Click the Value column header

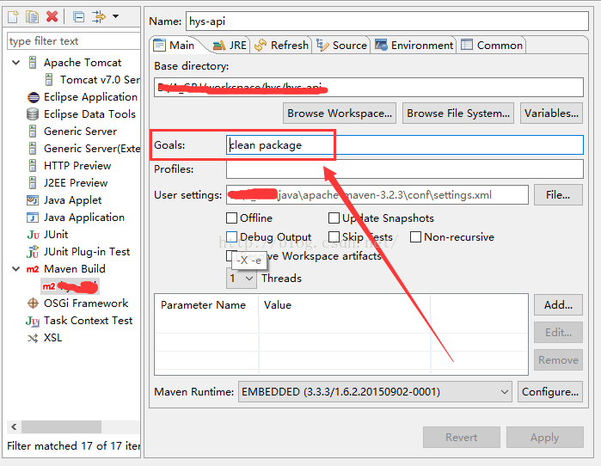pos(278,305)
